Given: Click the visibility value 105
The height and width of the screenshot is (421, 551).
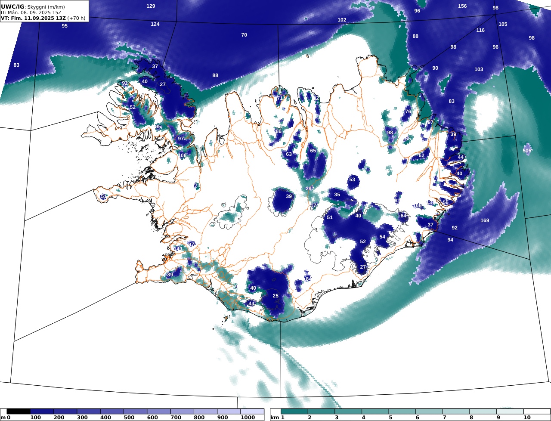Looking at the screenshot, I should [x=503, y=24].
